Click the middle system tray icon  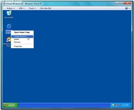(x=116, y=105)
